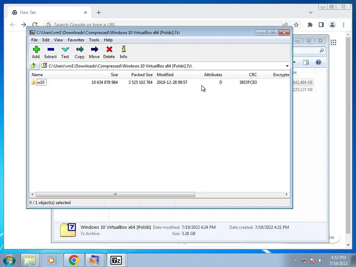
Task: Open the Help menu in 7-Zip
Action: click(108, 40)
